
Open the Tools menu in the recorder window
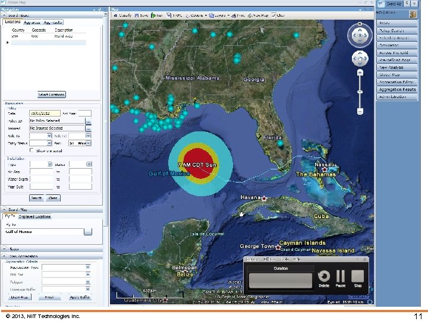pyautogui.click(x=284, y=259)
